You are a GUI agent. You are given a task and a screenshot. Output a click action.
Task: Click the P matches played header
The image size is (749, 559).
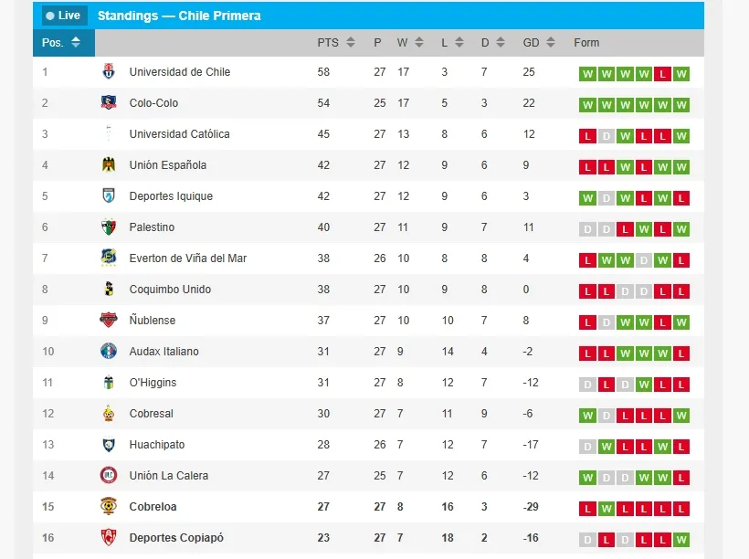(x=377, y=43)
